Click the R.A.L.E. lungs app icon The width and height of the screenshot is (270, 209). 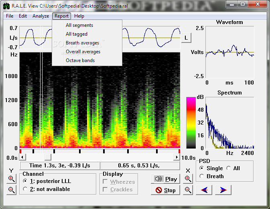pos(6,6)
